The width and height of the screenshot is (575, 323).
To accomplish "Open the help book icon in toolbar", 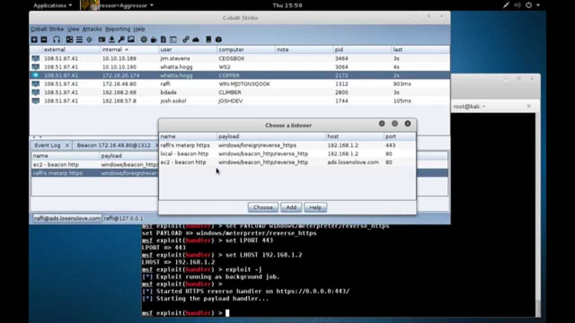I will click(x=209, y=39).
